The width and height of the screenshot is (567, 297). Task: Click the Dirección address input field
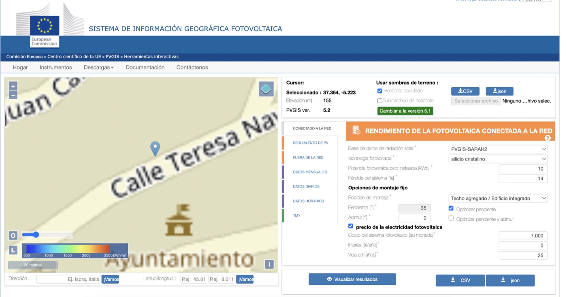pos(68,279)
